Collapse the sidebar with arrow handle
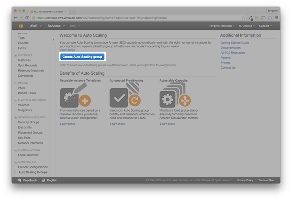The height and width of the screenshot is (200, 292). (x=53, y=39)
